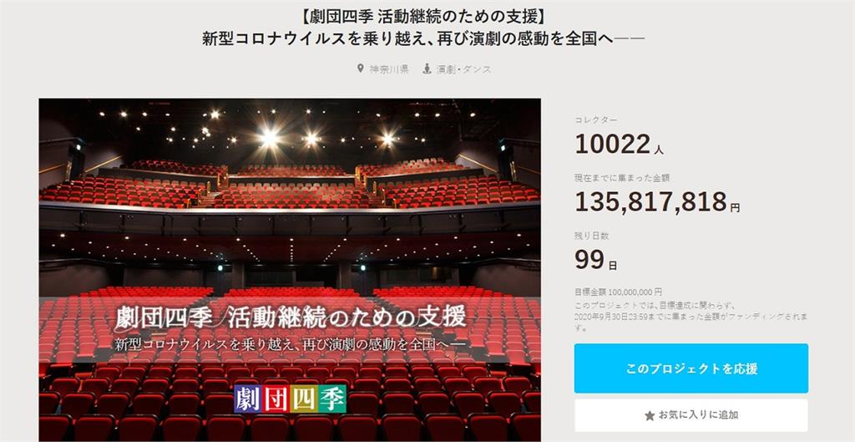The height and width of the screenshot is (442, 855).
Task: Click the star icon in favorites button
Action: [650, 416]
